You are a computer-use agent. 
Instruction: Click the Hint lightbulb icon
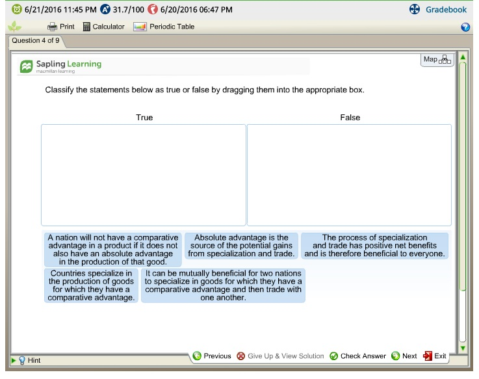coord(22,360)
